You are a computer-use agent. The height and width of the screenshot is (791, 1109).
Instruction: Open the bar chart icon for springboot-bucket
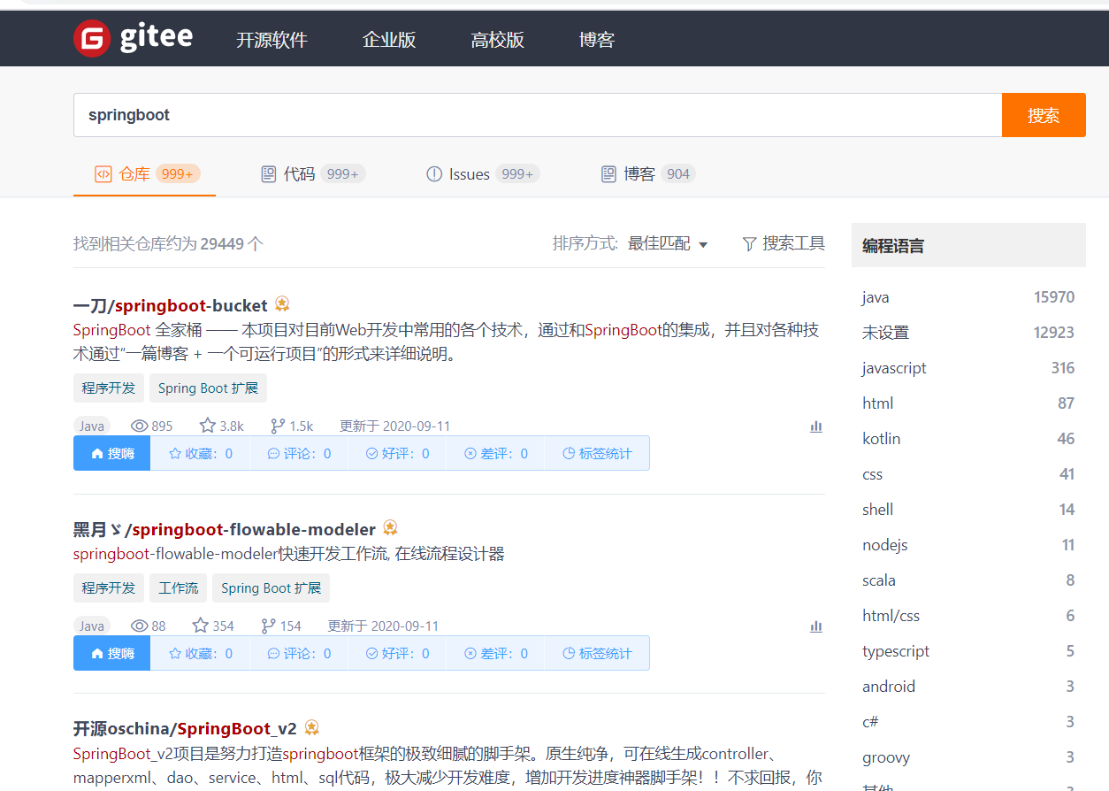[816, 426]
